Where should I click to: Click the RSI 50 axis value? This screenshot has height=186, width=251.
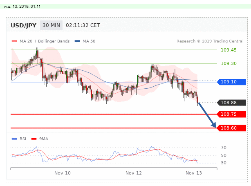click(x=224, y=155)
